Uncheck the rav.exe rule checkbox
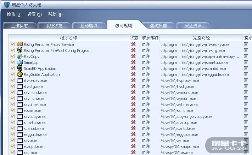252x155 pixels. pos(13,140)
